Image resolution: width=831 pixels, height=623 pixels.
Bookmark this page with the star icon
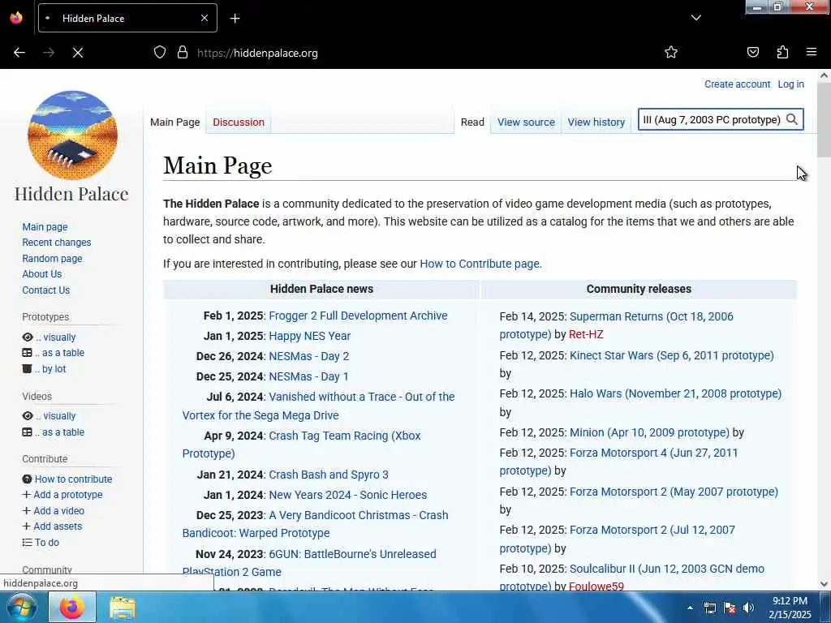(671, 52)
